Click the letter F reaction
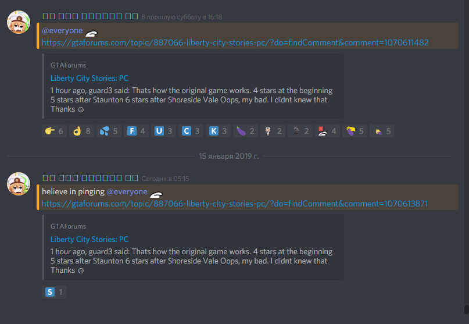The image size is (469, 324). click(136, 131)
